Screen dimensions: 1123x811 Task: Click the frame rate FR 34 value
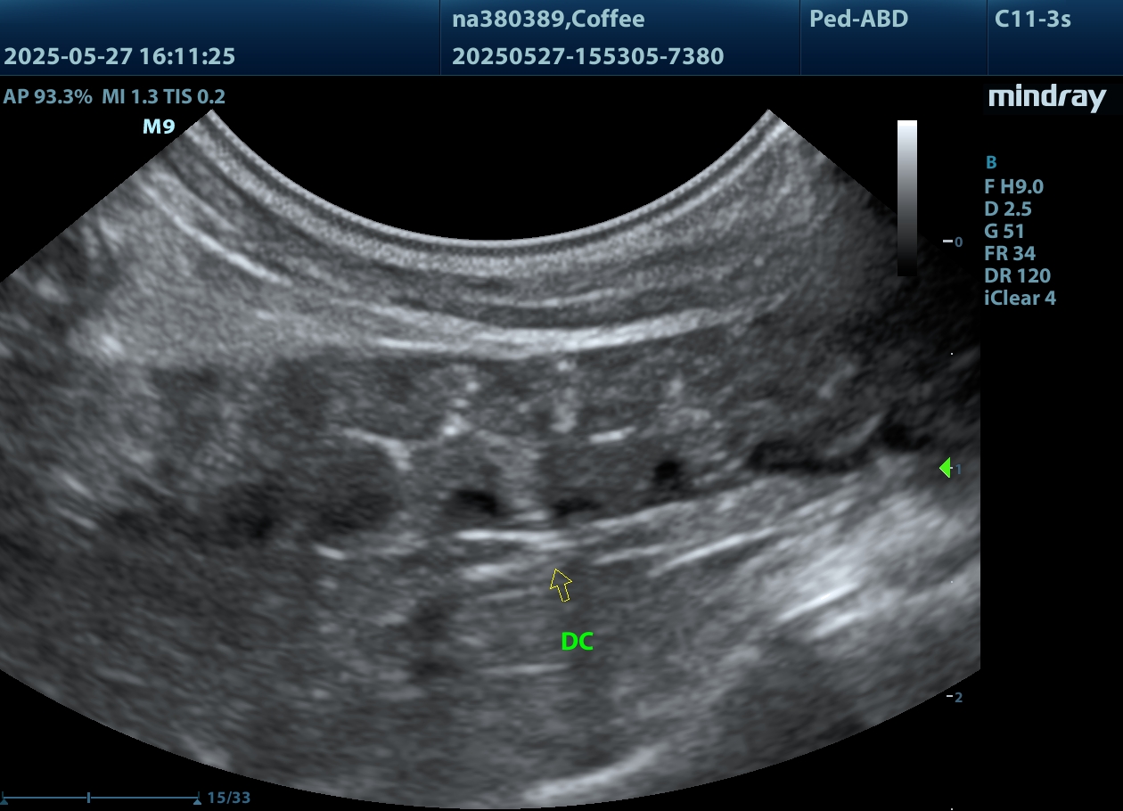point(1009,253)
